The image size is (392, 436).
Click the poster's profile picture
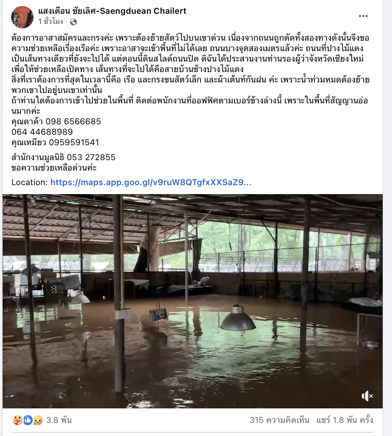pyautogui.click(x=22, y=17)
